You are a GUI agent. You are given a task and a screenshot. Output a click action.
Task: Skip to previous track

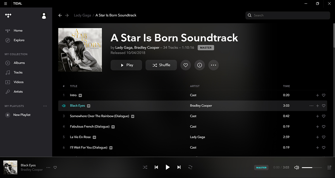pos(156,167)
